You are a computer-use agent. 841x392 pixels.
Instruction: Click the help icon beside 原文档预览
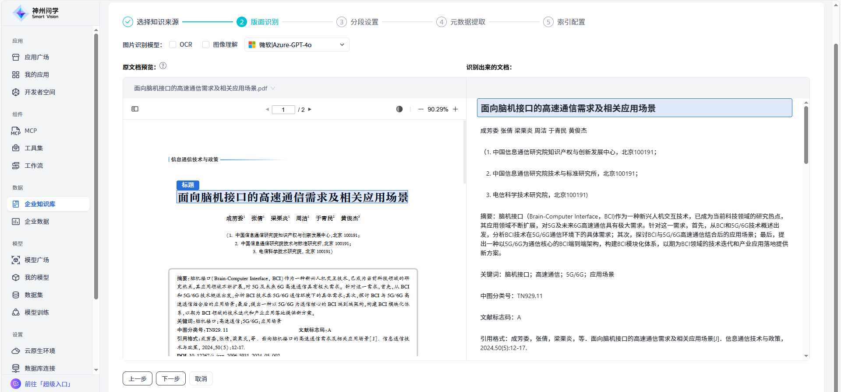[x=163, y=66]
